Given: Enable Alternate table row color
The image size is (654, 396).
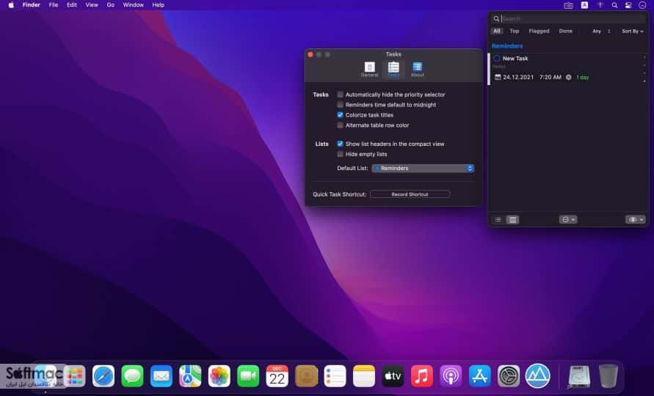Looking at the screenshot, I should point(340,125).
